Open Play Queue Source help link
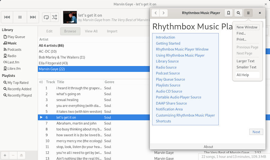The height and width of the screenshot is (160, 270). tap(170, 79)
